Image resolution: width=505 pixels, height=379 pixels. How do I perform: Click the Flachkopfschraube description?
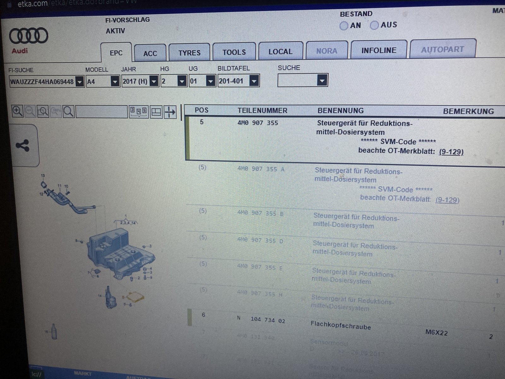click(341, 325)
